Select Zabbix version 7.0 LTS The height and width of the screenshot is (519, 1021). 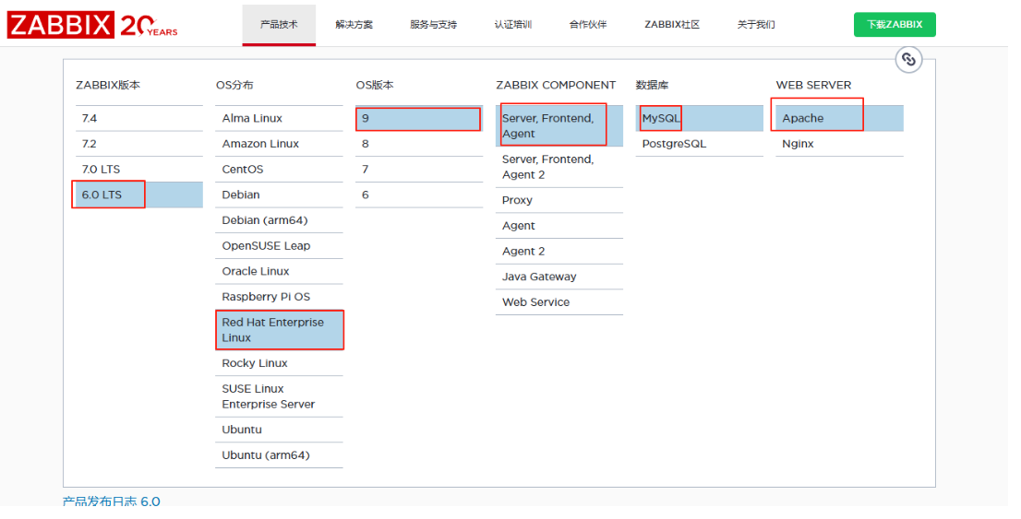tap(139, 169)
